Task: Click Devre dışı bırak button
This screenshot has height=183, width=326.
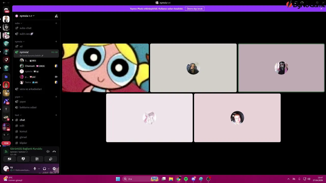Action: coord(195,9)
